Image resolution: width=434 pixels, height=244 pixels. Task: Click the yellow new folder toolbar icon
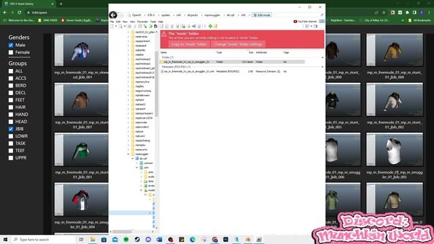(x=216, y=26)
